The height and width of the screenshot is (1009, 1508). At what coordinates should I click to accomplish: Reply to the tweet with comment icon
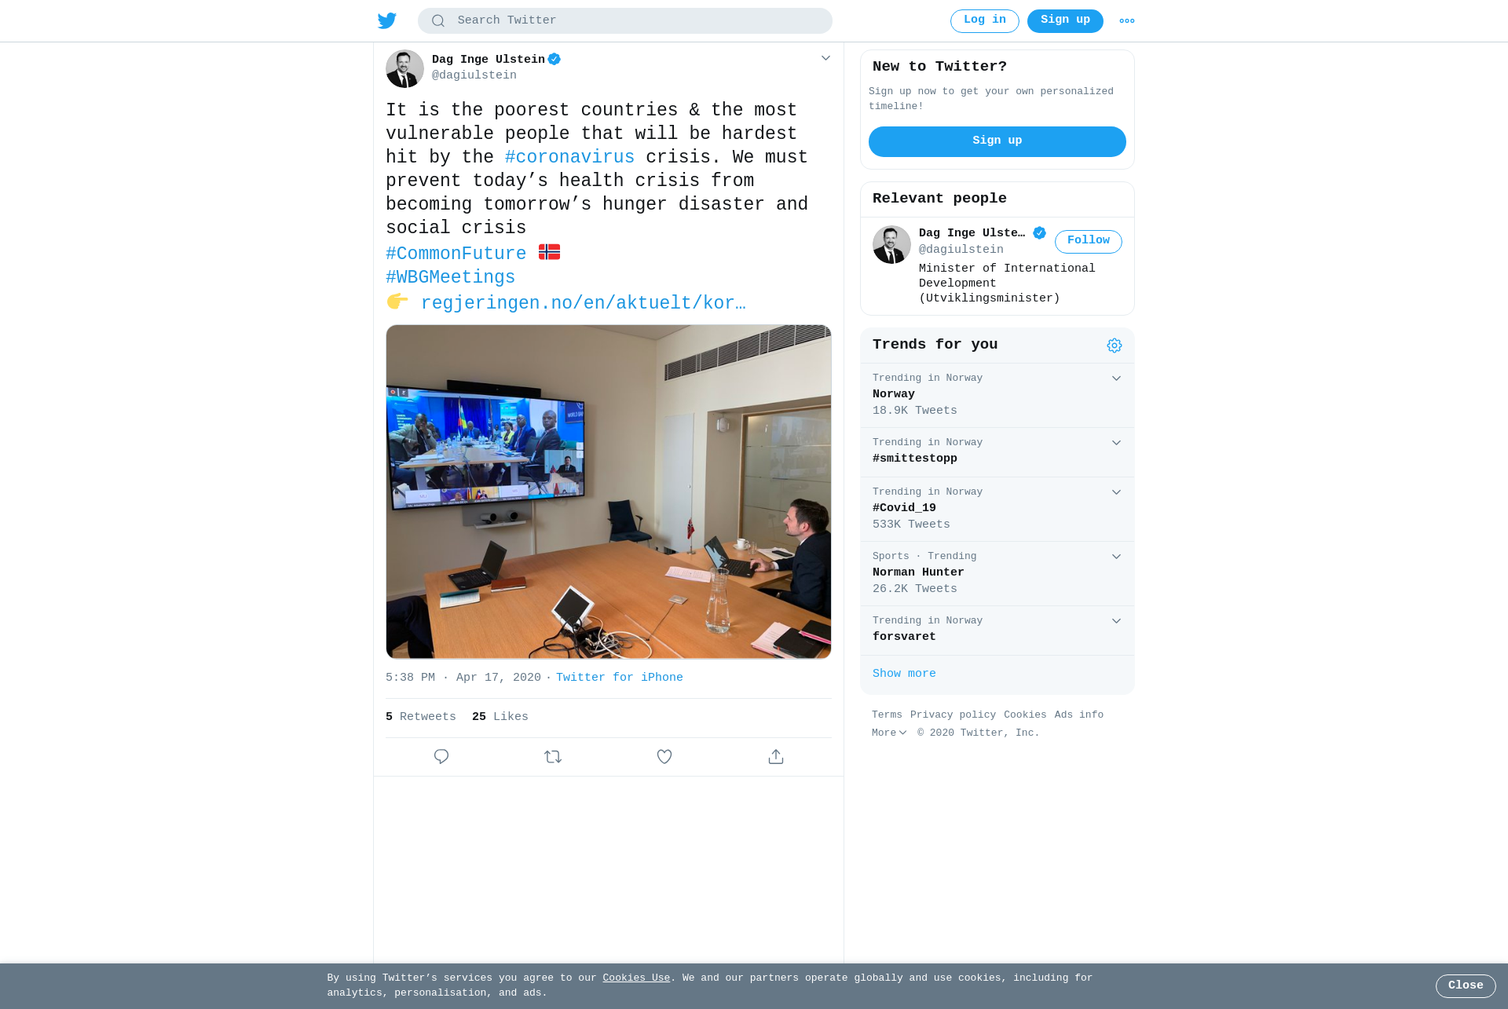click(x=441, y=757)
